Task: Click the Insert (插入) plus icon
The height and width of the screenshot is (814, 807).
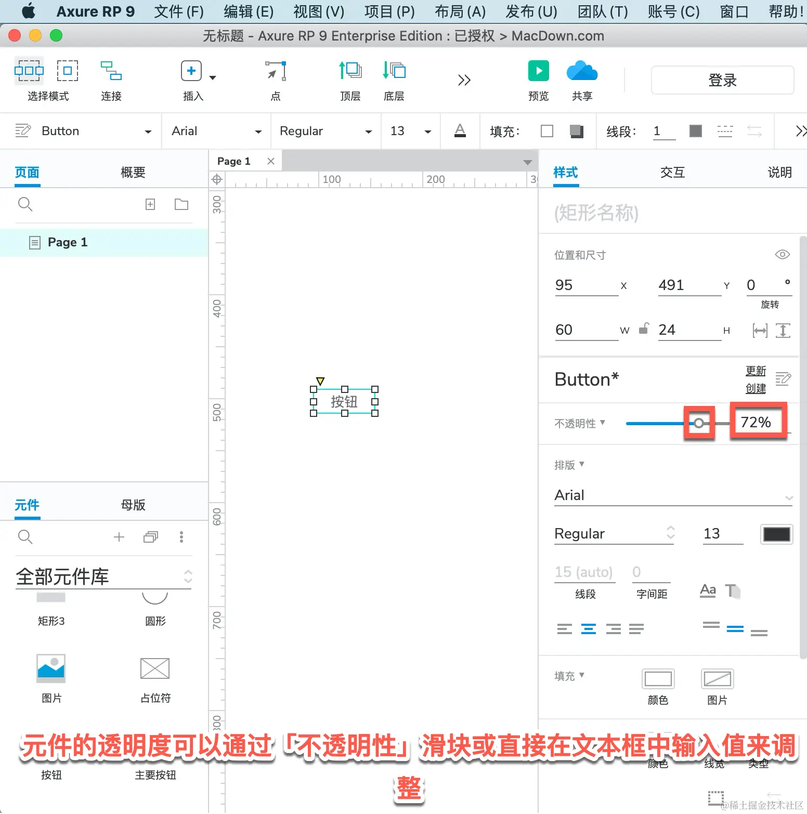Action: coord(191,71)
